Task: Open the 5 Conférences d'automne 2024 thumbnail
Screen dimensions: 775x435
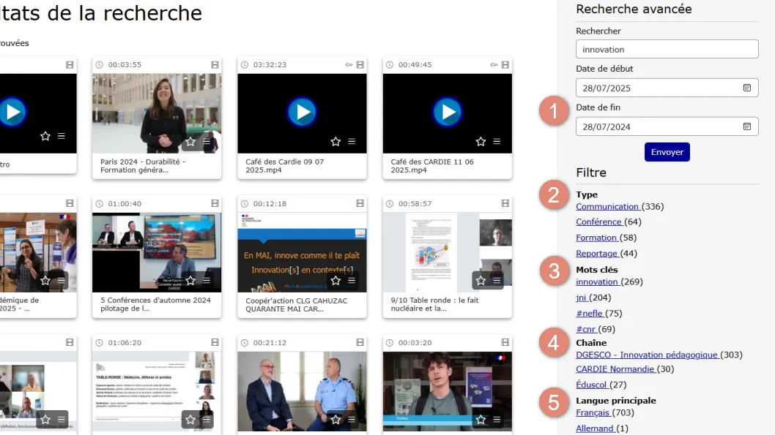Action: point(157,252)
